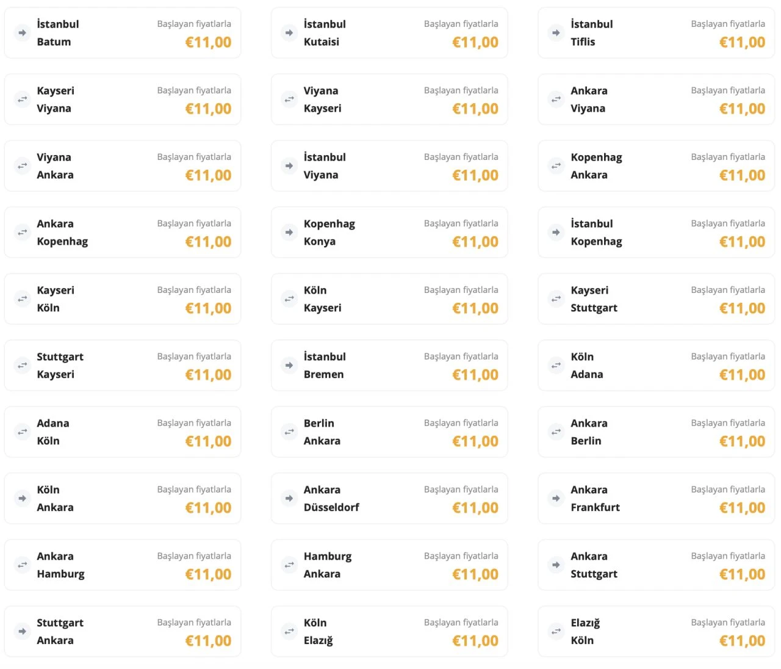The height and width of the screenshot is (669, 781).
Task: Open the Kayseri to Stuttgart route card
Action: pyautogui.click(x=656, y=299)
